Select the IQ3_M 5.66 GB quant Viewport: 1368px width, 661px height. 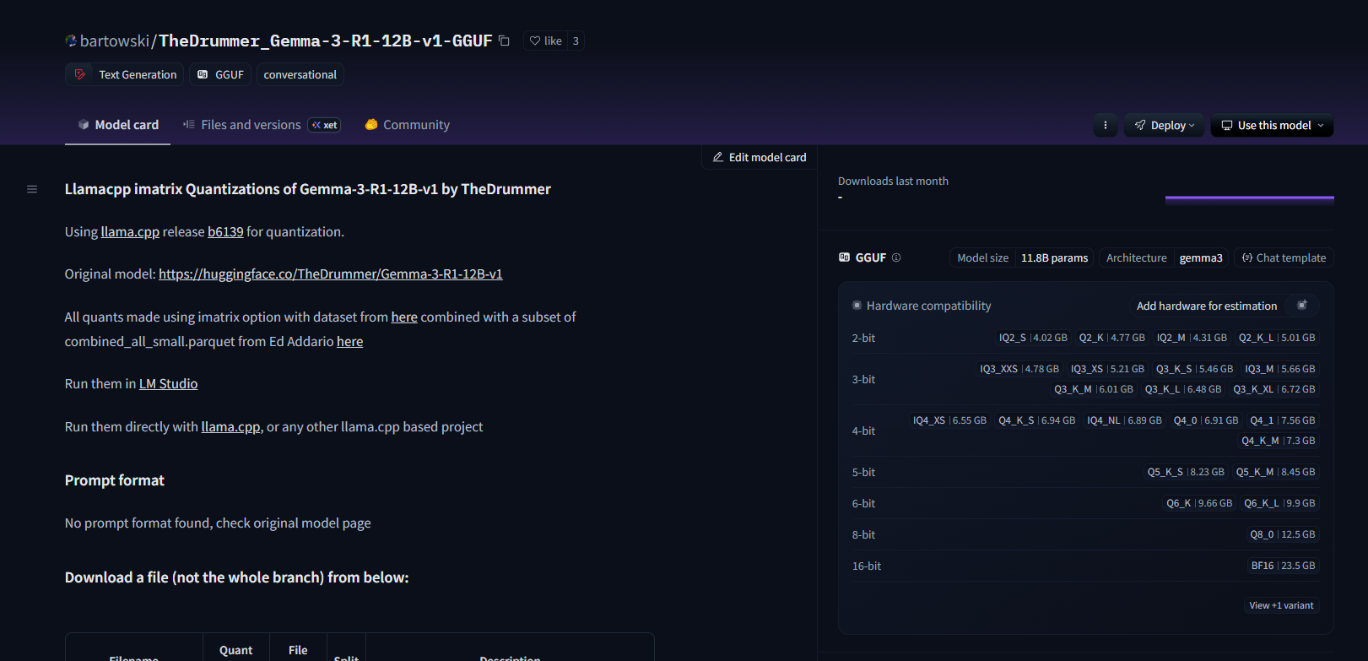1280,369
